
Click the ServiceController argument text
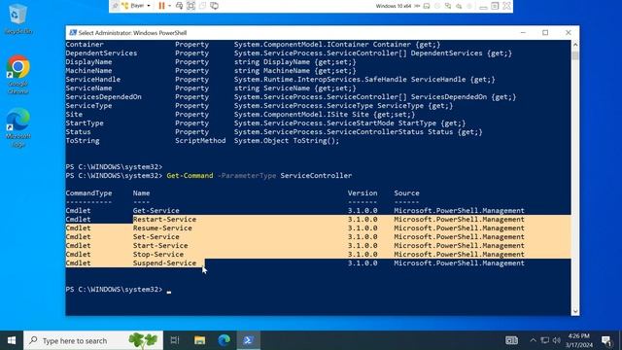[x=316, y=175]
